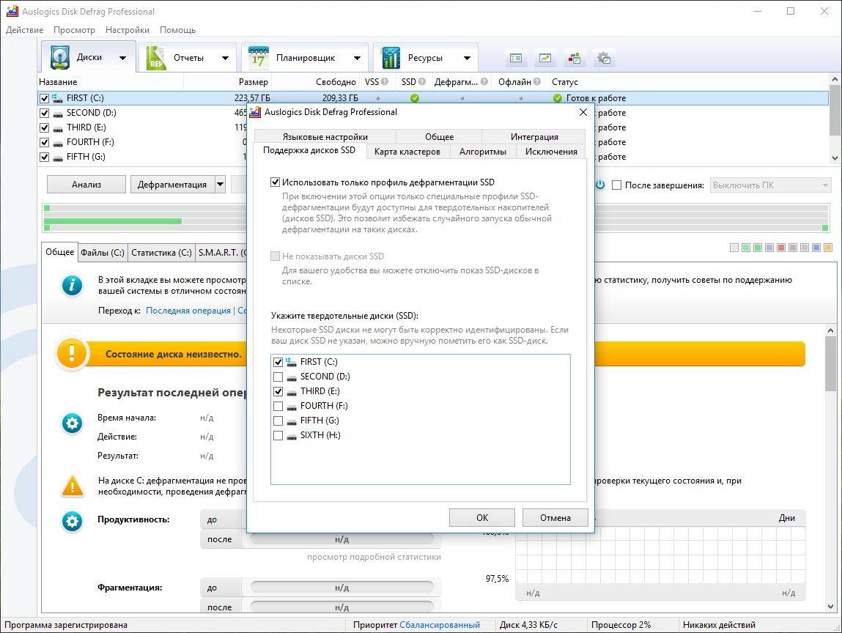Open the Интеграция tab
Screen dimensions: 842x633
(533, 136)
